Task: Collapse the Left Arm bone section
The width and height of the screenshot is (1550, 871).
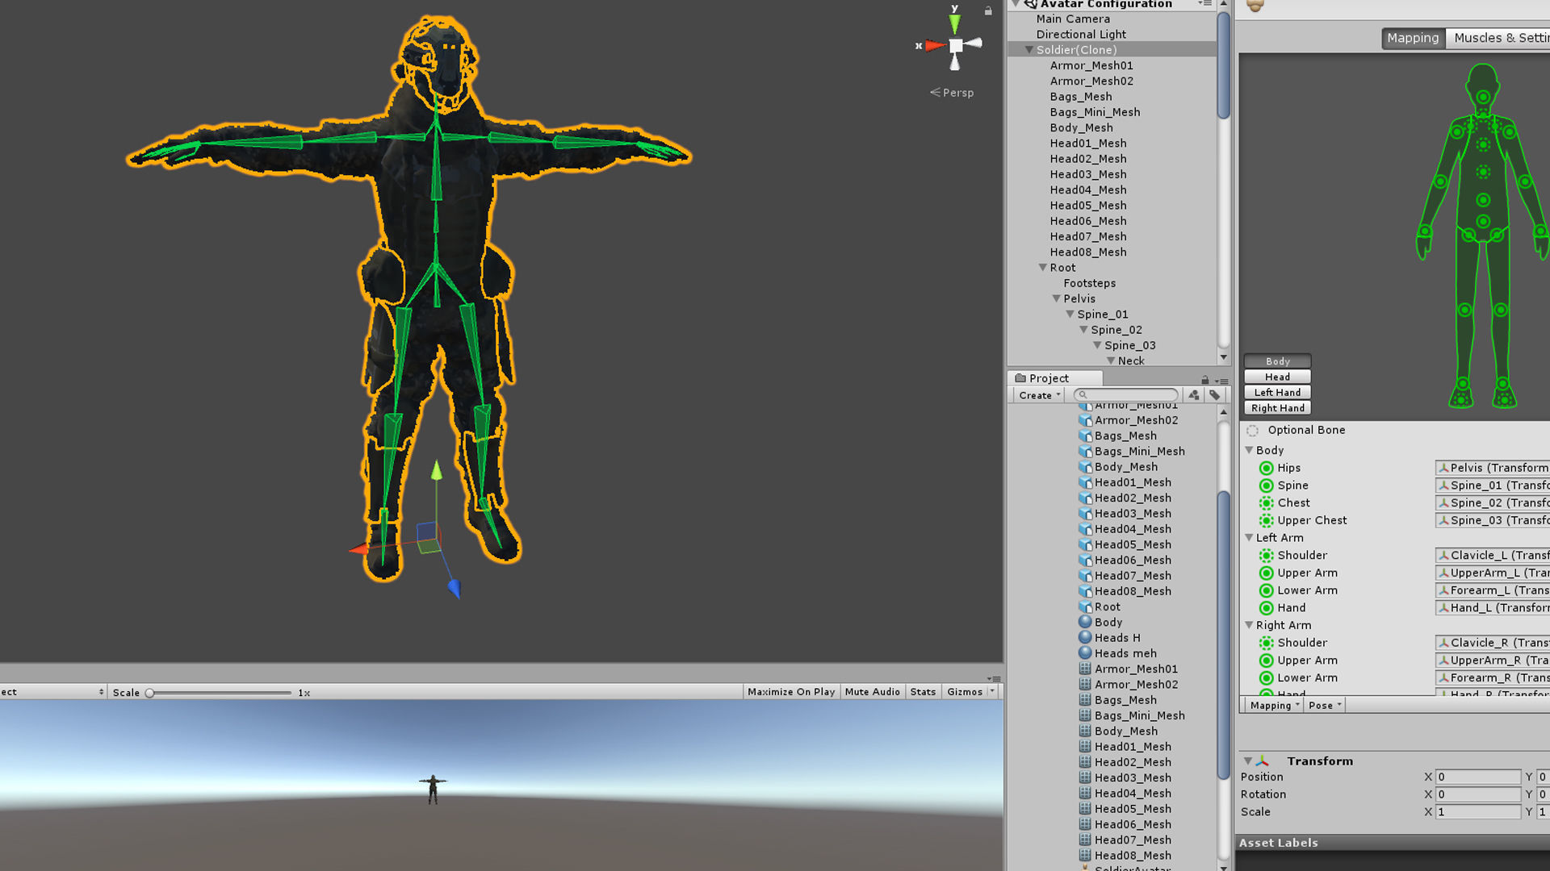Action: point(1249,538)
